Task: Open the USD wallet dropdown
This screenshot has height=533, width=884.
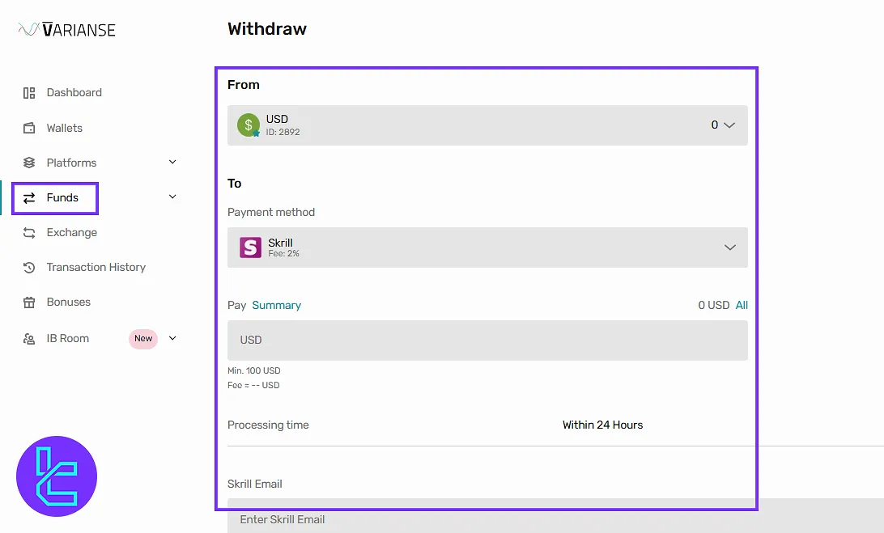Action: tap(729, 125)
